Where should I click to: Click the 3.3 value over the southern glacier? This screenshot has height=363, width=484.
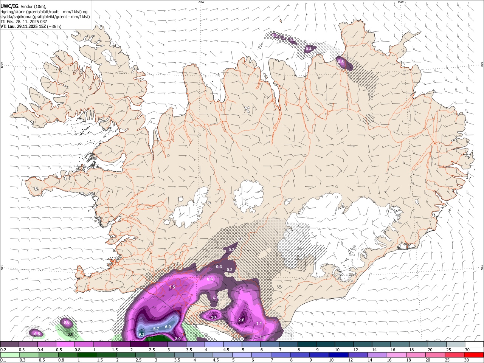pyautogui.click(x=214, y=318)
